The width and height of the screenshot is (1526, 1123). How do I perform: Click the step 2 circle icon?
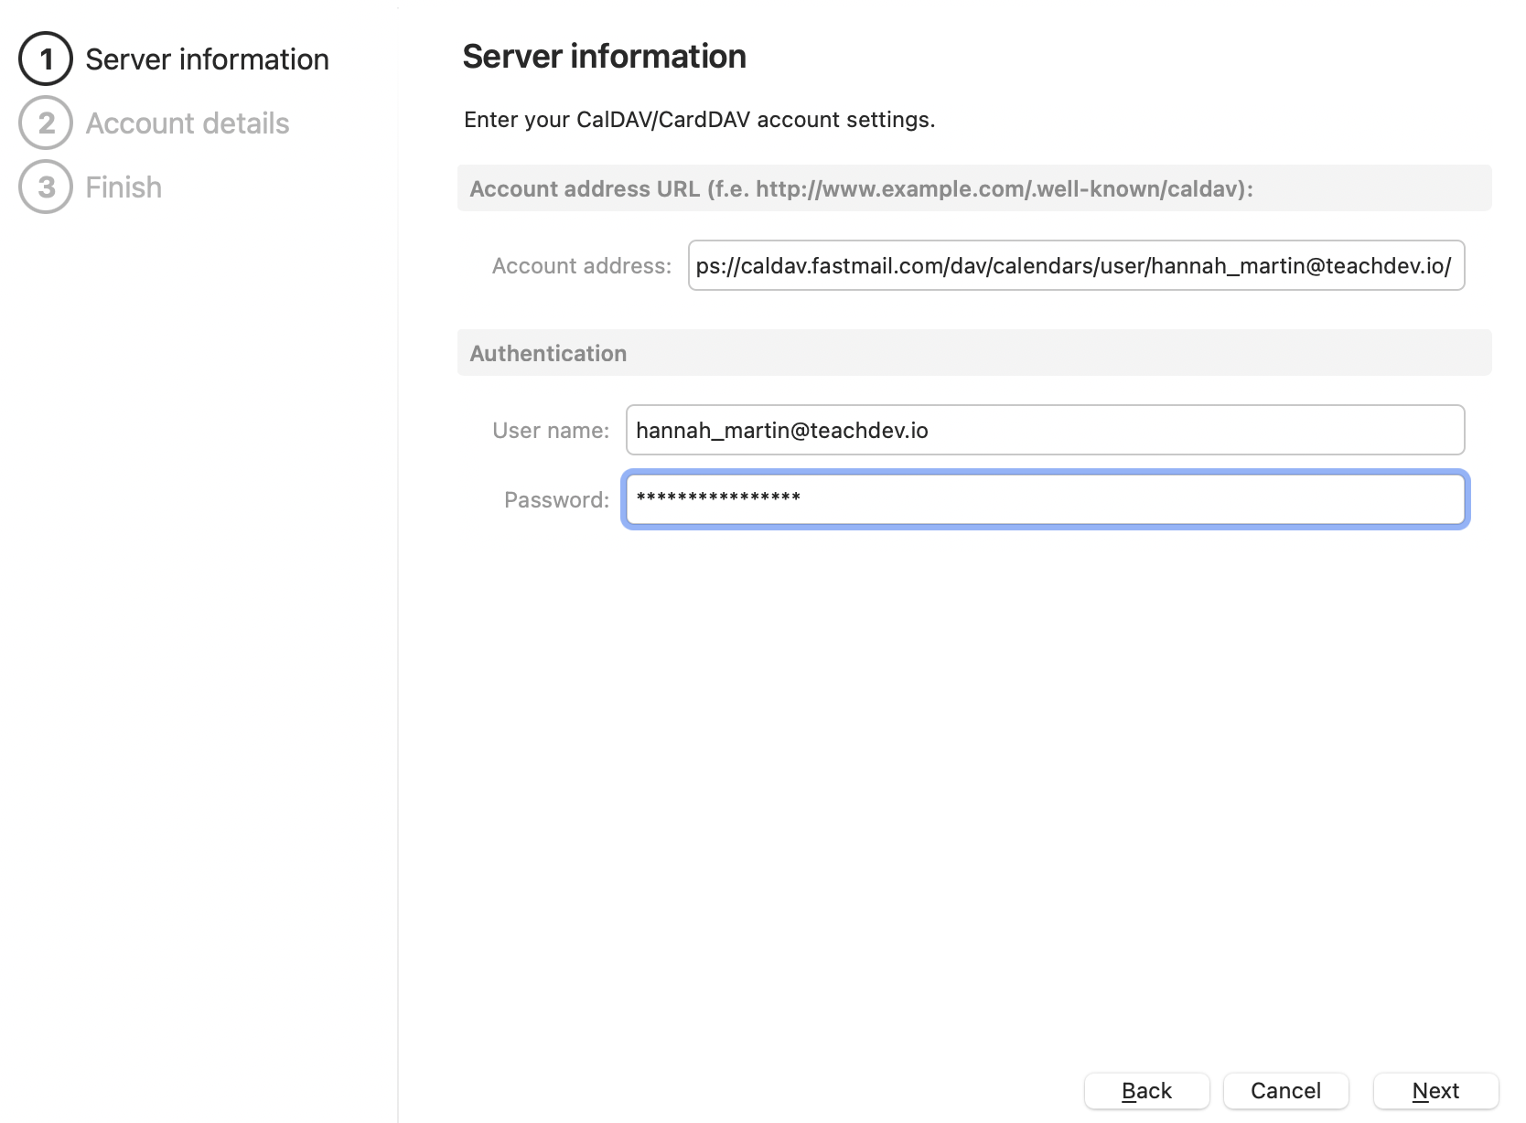coord(46,123)
